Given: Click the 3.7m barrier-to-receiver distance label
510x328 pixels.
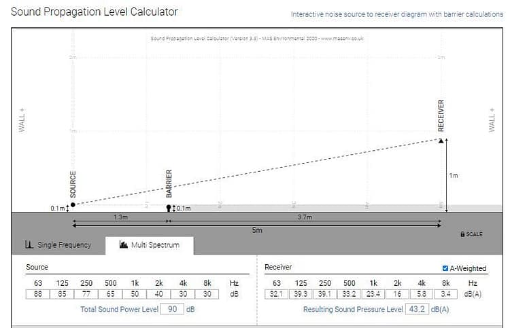Looking at the screenshot, I should tap(305, 217).
